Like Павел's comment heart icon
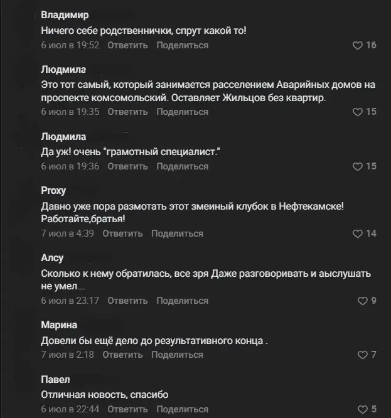The image size is (391, 418). [363, 409]
